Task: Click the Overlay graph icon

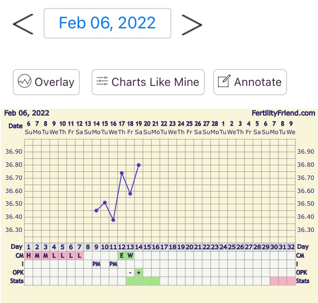Action: point(25,82)
